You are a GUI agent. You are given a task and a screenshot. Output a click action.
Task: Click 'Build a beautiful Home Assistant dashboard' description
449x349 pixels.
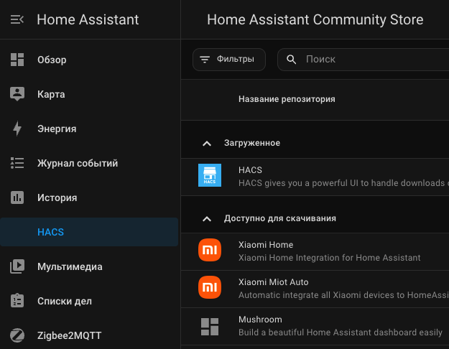click(x=341, y=332)
